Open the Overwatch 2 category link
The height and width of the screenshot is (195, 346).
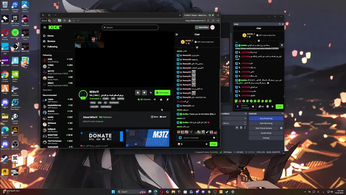(95, 99)
